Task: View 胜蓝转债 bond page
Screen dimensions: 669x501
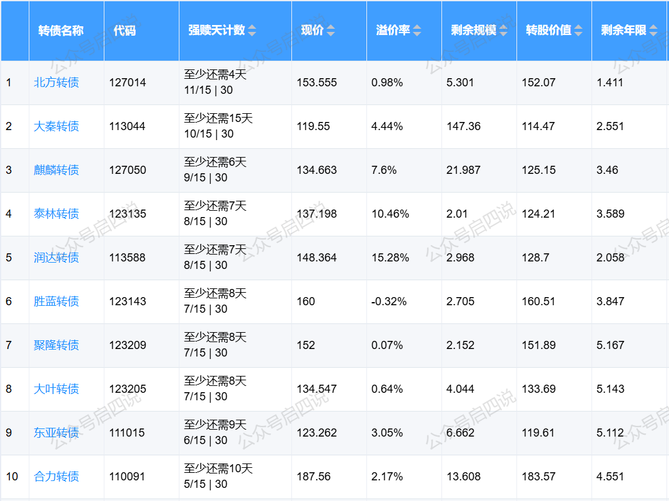Action: click(56, 301)
